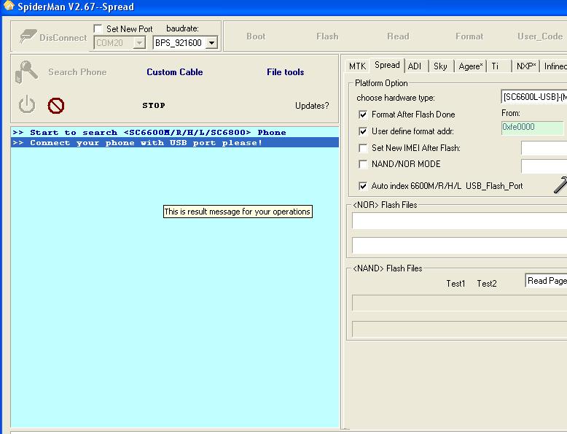567x434 pixels.
Task: Click the Test2 label
Action: click(487, 284)
